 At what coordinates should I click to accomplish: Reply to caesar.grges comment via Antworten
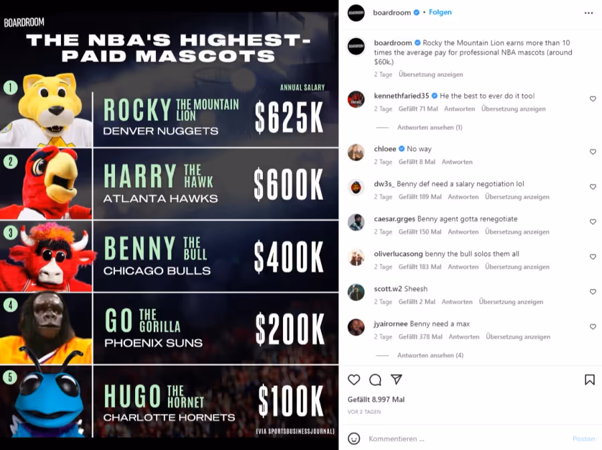[463, 232]
